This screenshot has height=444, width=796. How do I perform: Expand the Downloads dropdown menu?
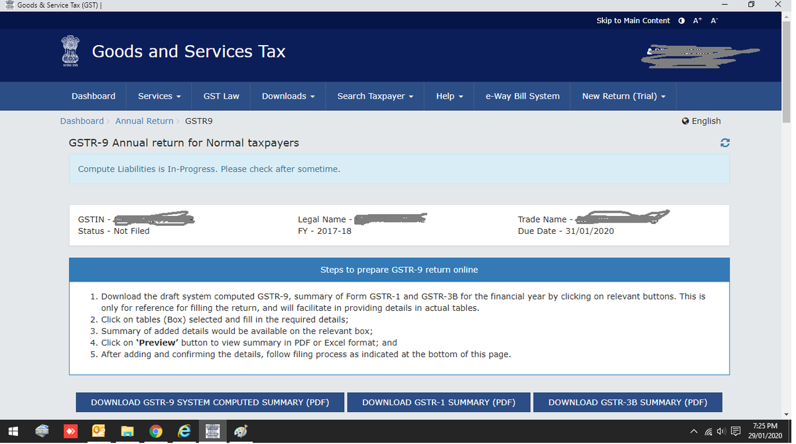(289, 96)
